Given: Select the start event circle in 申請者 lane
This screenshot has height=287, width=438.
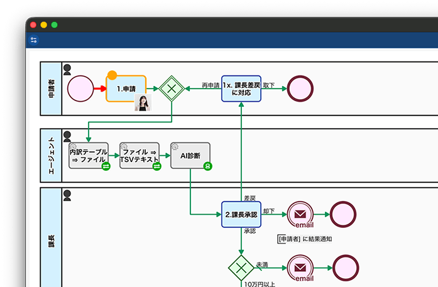Looking at the screenshot, I should 80,89.
